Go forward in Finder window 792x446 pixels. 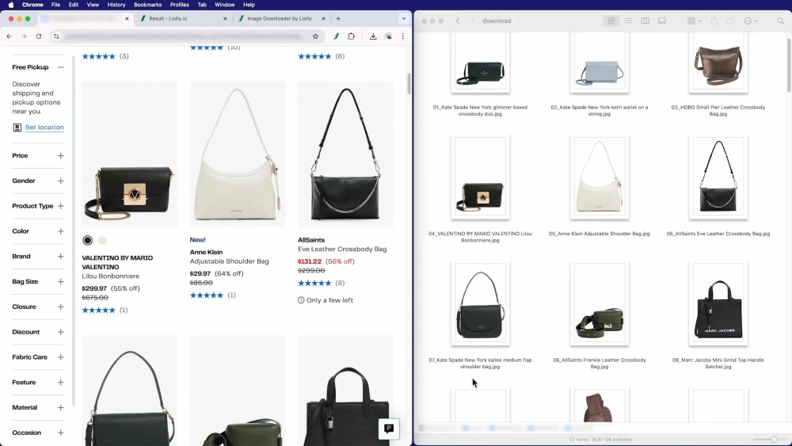point(472,21)
